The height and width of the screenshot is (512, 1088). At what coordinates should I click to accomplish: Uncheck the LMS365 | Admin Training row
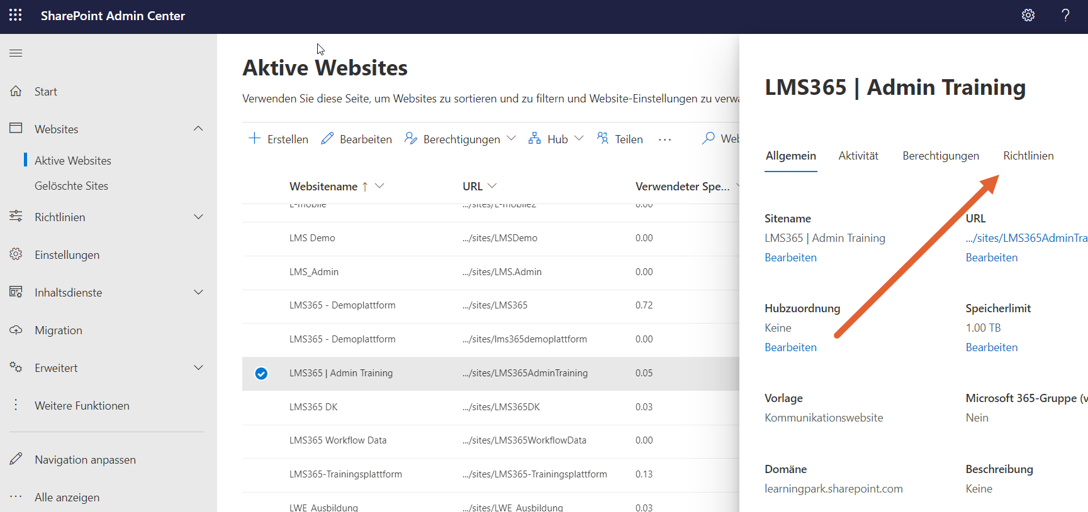(x=261, y=374)
